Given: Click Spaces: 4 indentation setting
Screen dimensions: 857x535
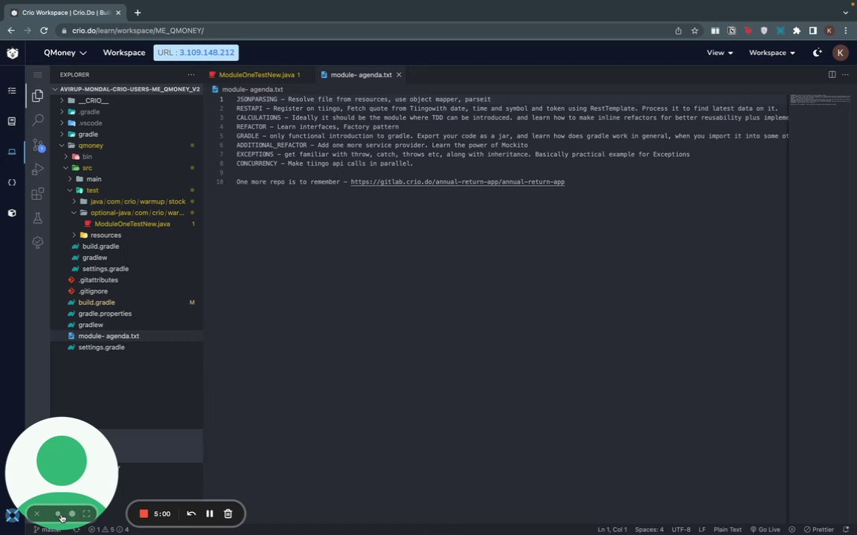Looking at the screenshot, I should coord(649,530).
